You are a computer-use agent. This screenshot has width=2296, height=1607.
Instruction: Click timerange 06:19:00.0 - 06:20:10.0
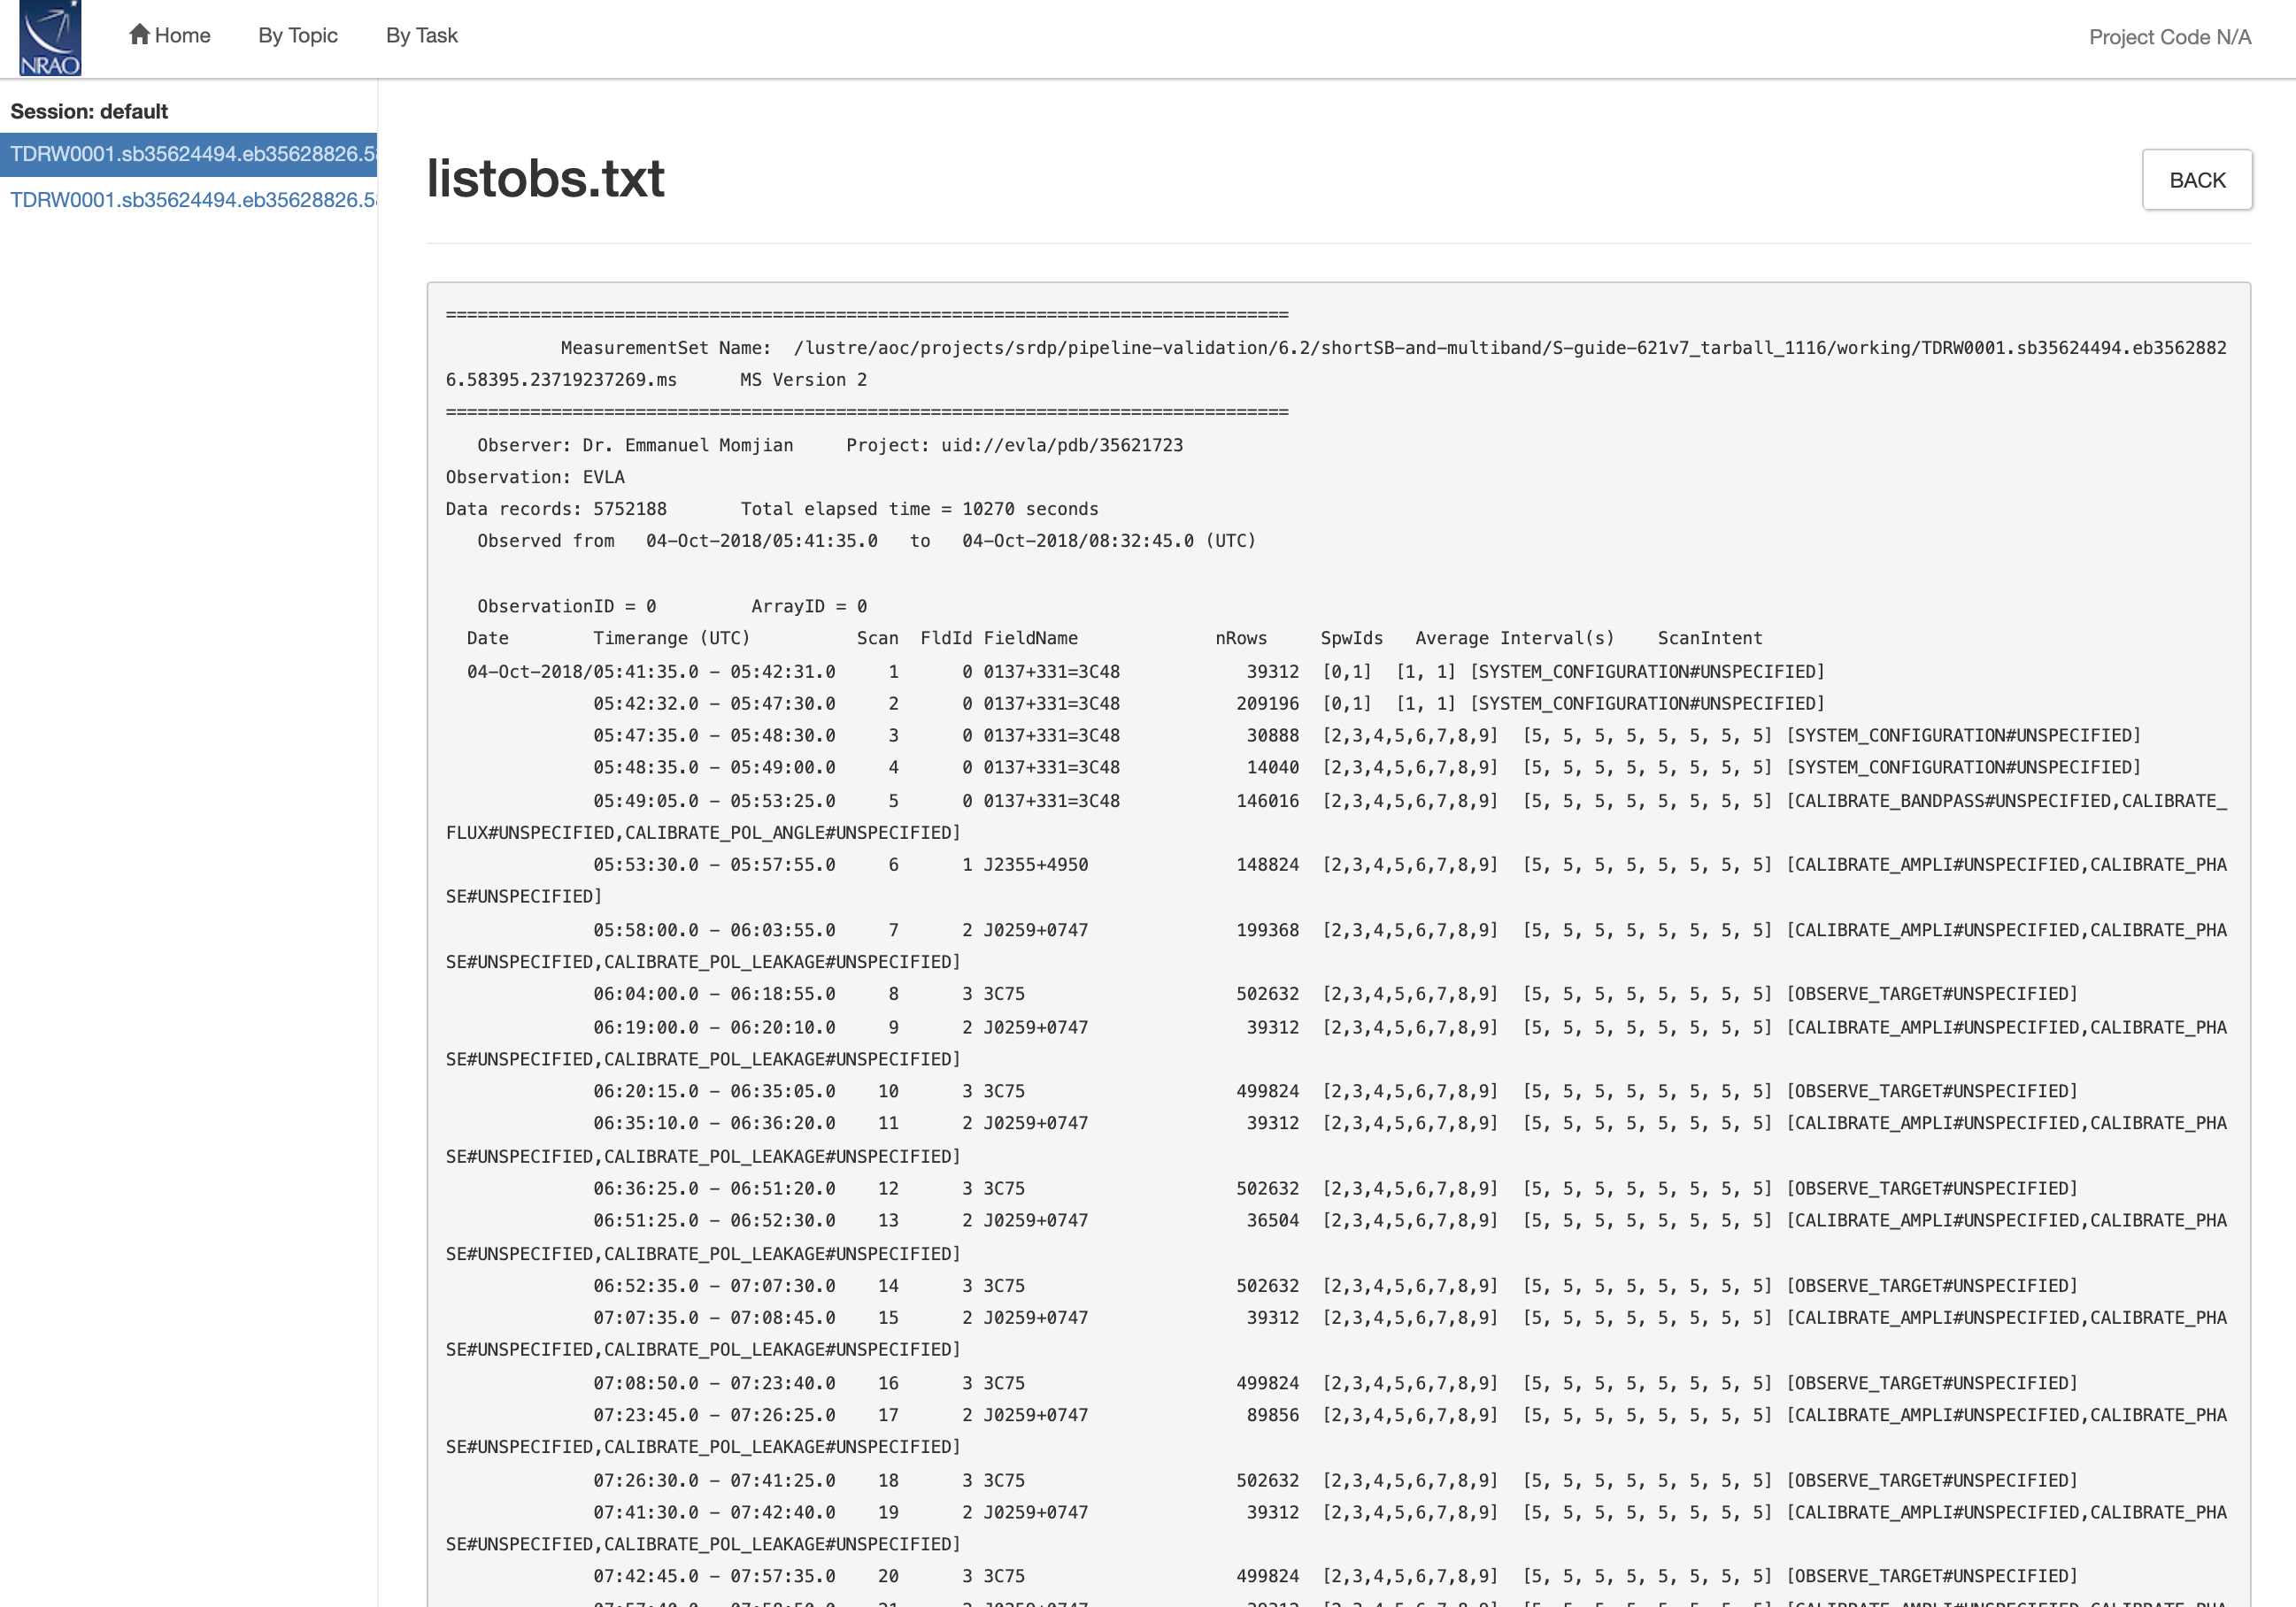tap(714, 1027)
